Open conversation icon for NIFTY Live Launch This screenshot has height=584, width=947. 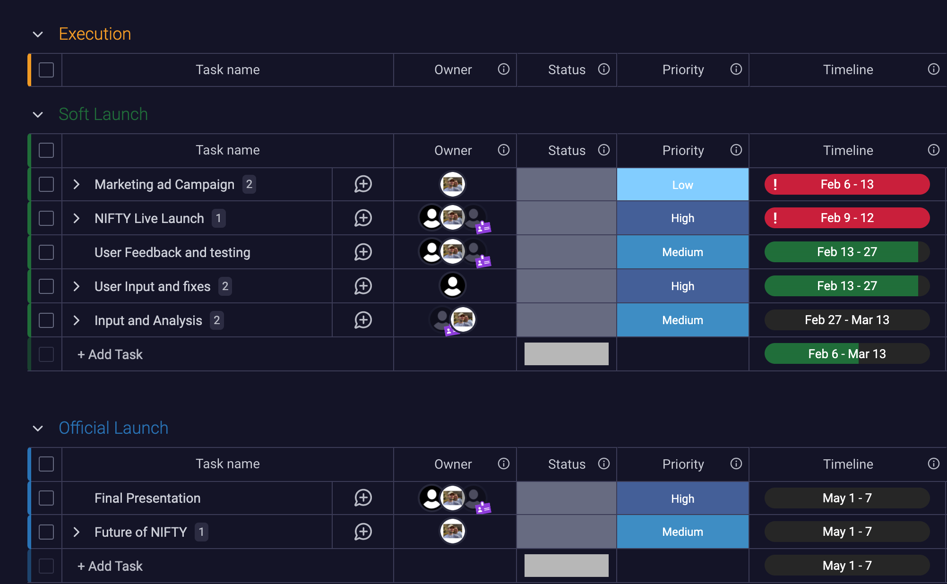point(363,218)
